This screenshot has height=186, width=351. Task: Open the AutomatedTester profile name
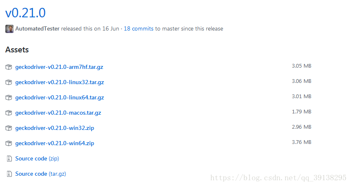[x=38, y=28]
